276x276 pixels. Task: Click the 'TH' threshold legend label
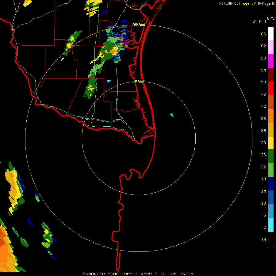click(263, 240)
